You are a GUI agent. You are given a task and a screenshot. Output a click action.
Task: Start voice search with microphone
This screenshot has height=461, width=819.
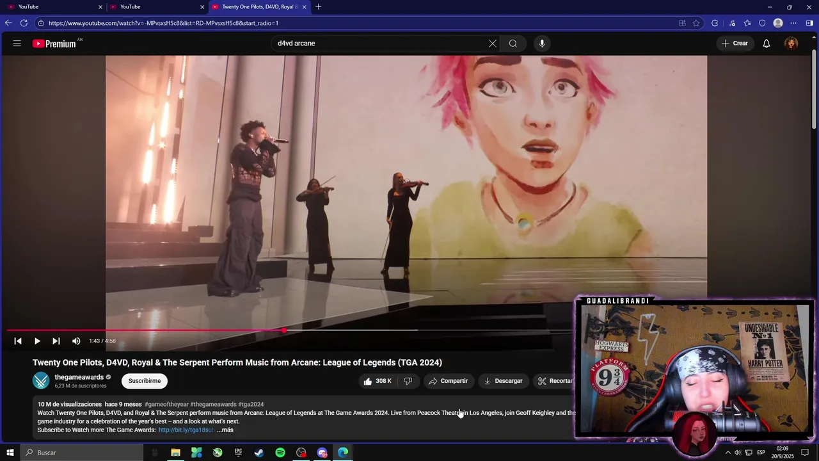click(542, 44)
